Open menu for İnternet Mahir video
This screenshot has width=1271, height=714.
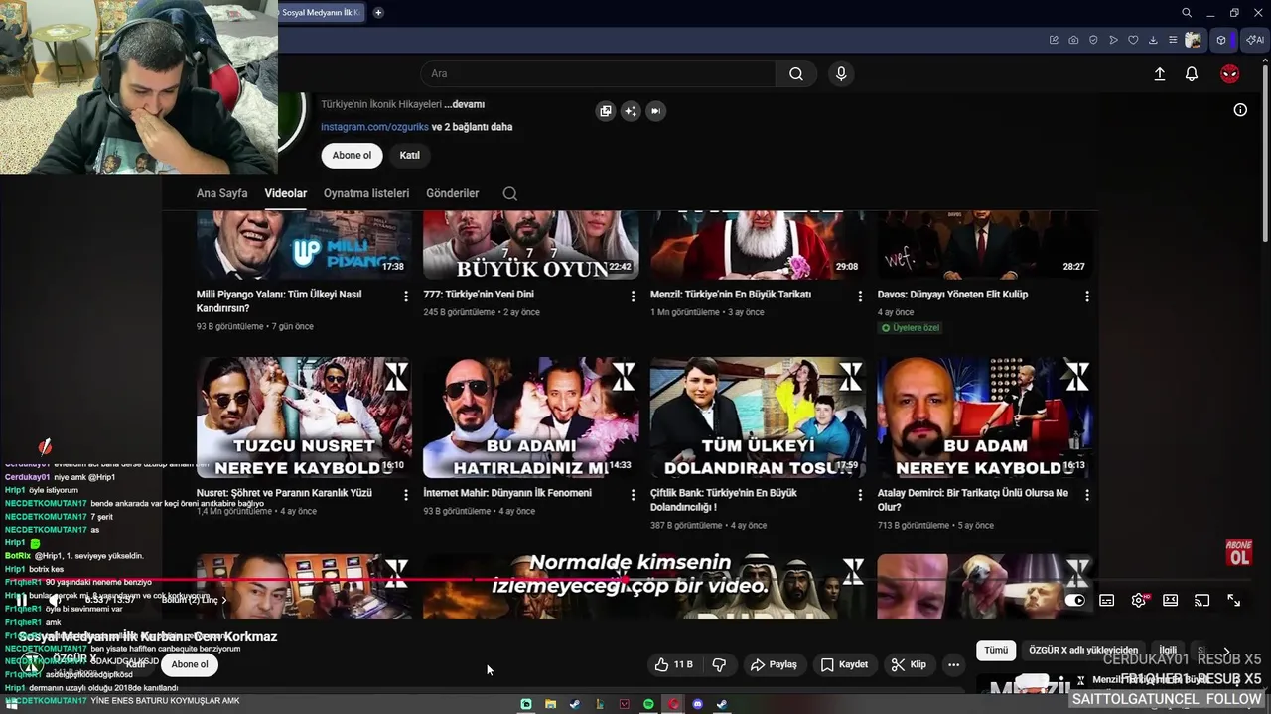click(633, 494)
